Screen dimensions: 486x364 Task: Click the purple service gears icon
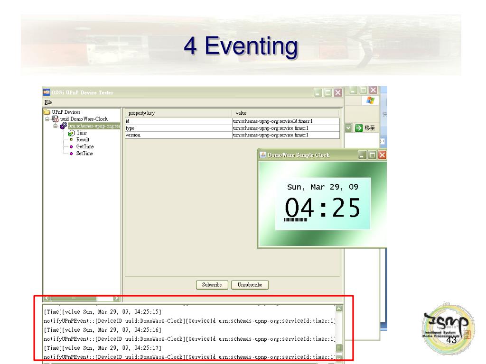click(x=63, y=126)
